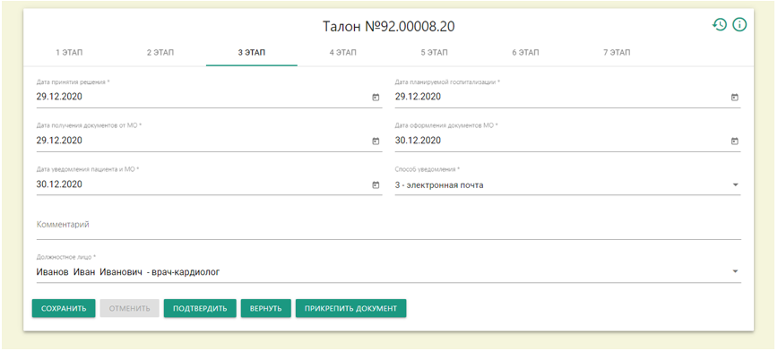The image size is (778, 351).
Task: Switch to the 2 ЭТАП tab
Action: pos(160,53)
